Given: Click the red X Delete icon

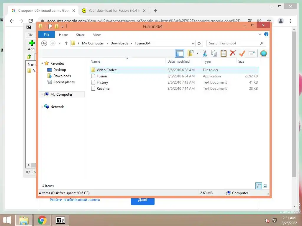Looking at the screenshot, I should click(x=233, y=53).
